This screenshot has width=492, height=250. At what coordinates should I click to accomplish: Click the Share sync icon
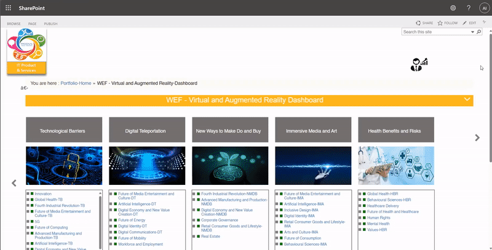(x=418, y=23)
